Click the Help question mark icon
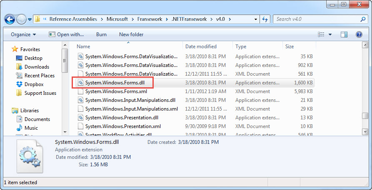 point(359,35)
